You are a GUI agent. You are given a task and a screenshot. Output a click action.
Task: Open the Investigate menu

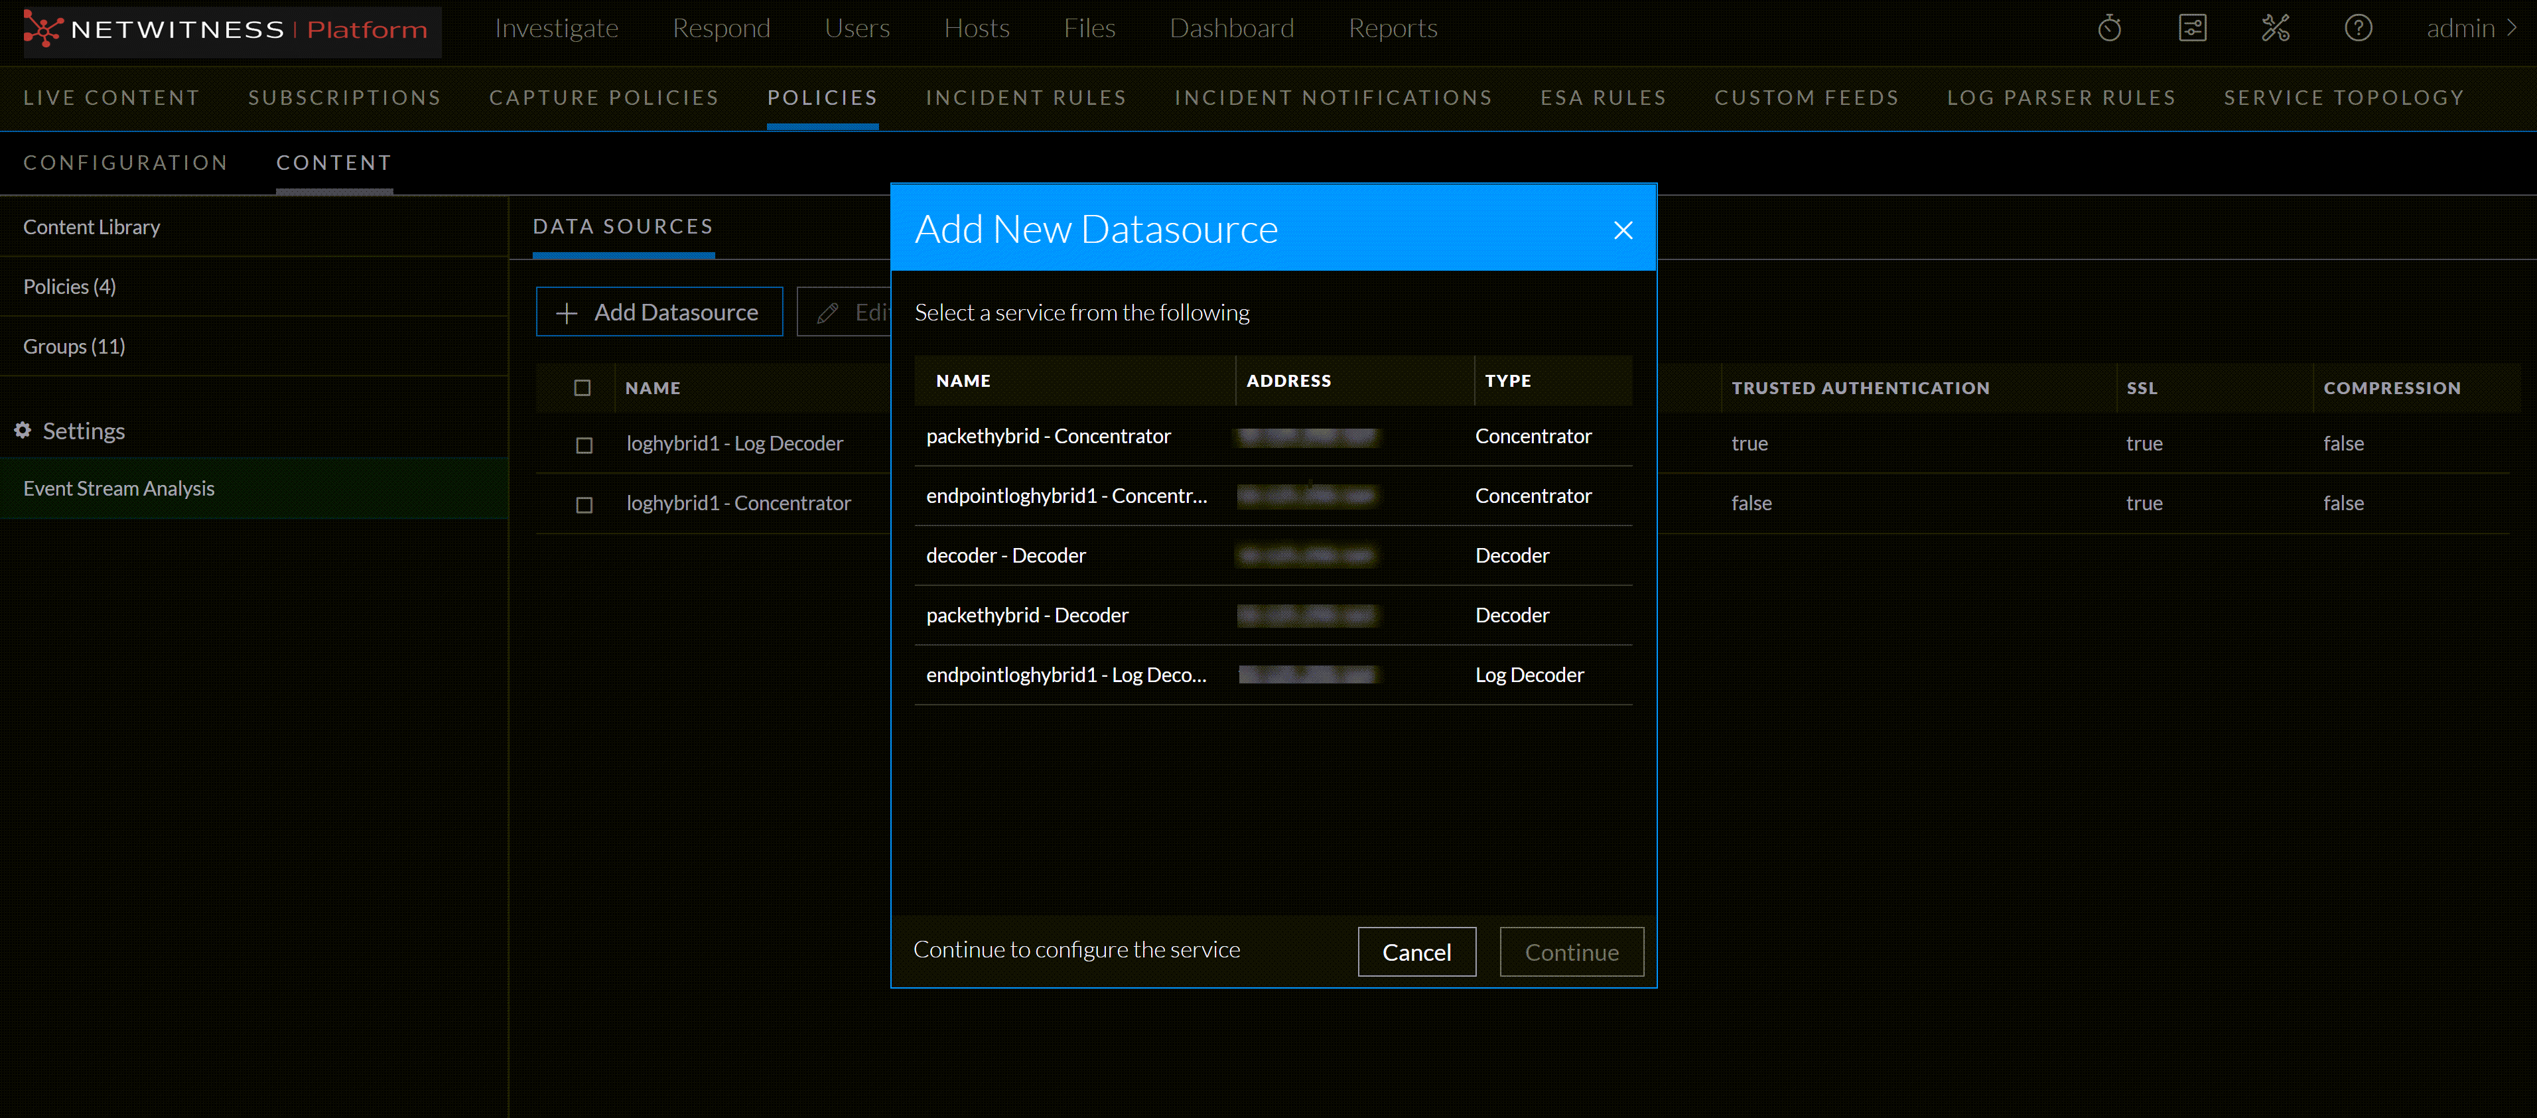(x=557, y=29)
